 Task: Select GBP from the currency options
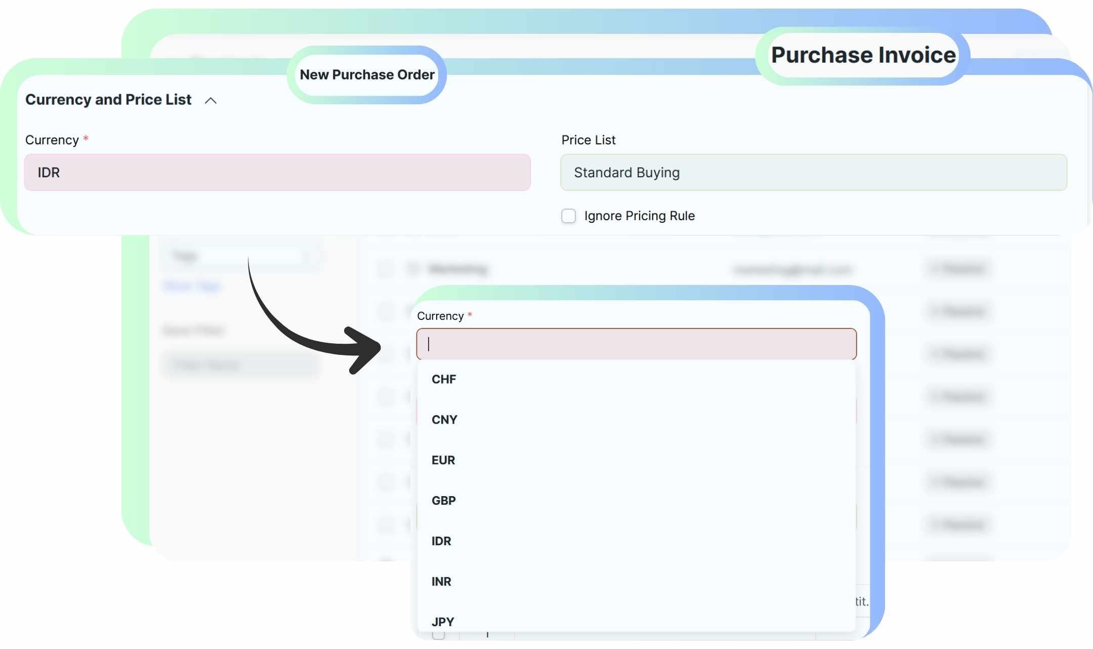[x=444, y=501]
